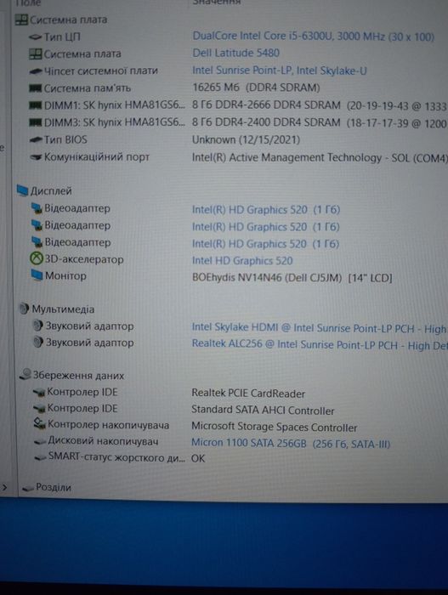
Task: Select the Intel(R) Active Management Technology value
Action: point(320,157)
